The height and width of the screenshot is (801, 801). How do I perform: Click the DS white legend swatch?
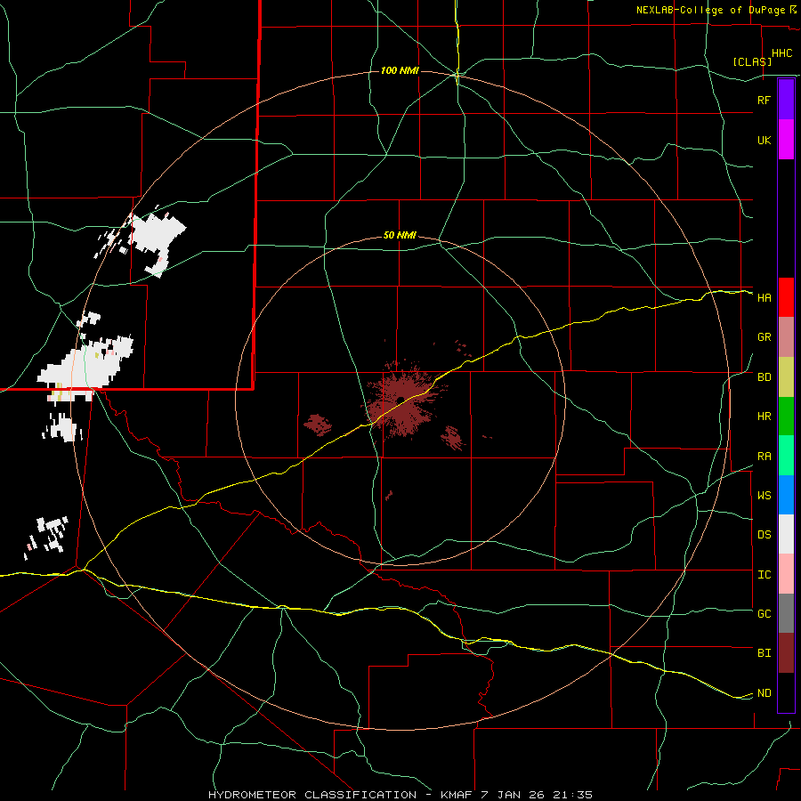(786, 534)
